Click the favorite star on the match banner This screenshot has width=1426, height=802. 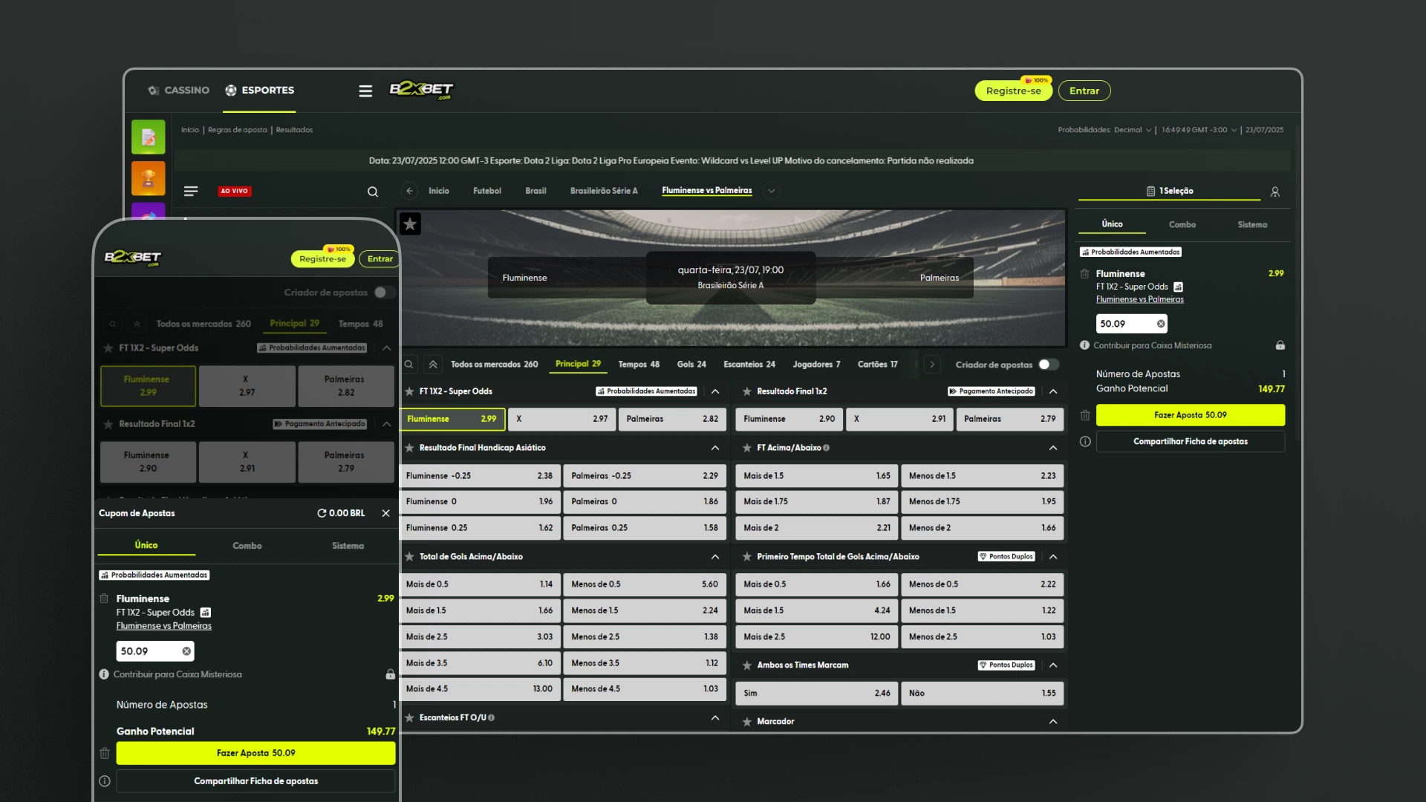coord(410,224)
